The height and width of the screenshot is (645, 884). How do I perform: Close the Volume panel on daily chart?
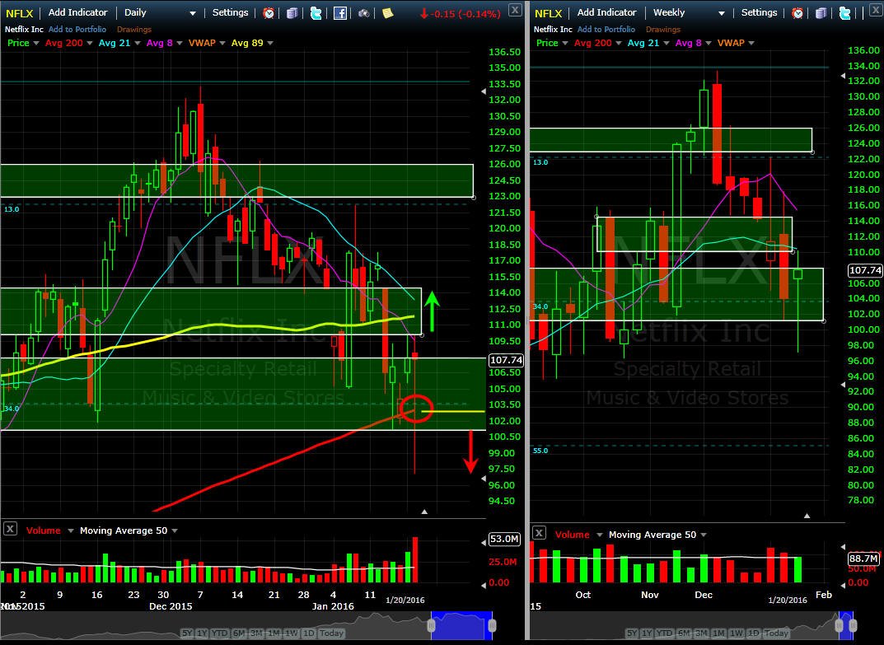click(x=10, y=529)
